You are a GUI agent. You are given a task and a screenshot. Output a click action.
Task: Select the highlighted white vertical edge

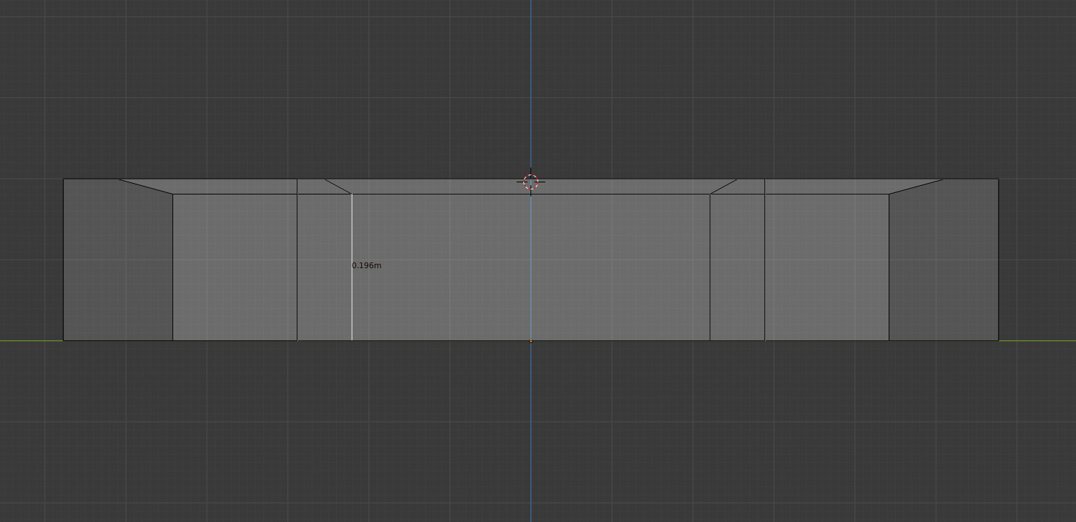(x=352, y=267)
